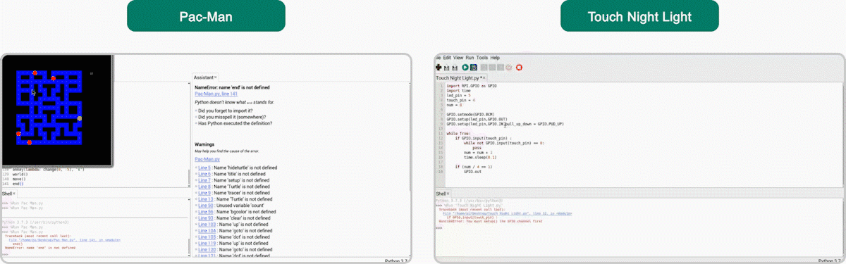Follow the Line 119 'up' not defined link

[x=207, y=244]
